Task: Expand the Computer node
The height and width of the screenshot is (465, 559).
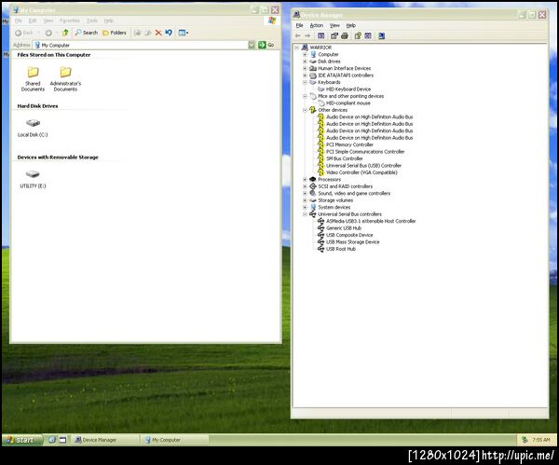Action: click(x=305, y=55)
